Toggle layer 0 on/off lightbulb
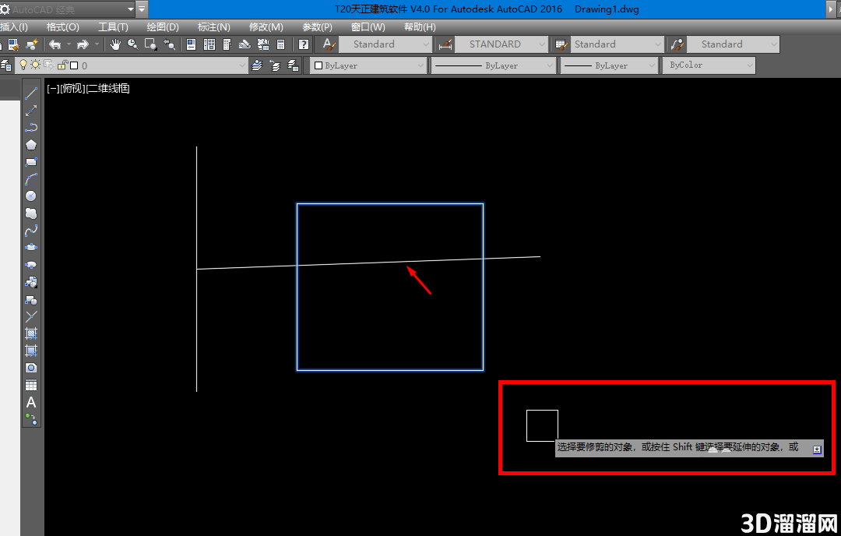841x536 pixels. tap(23, 65)
